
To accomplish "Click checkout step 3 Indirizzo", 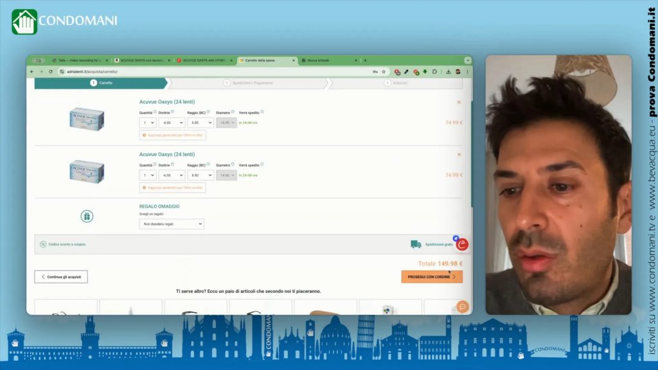I will click(396, 83).
